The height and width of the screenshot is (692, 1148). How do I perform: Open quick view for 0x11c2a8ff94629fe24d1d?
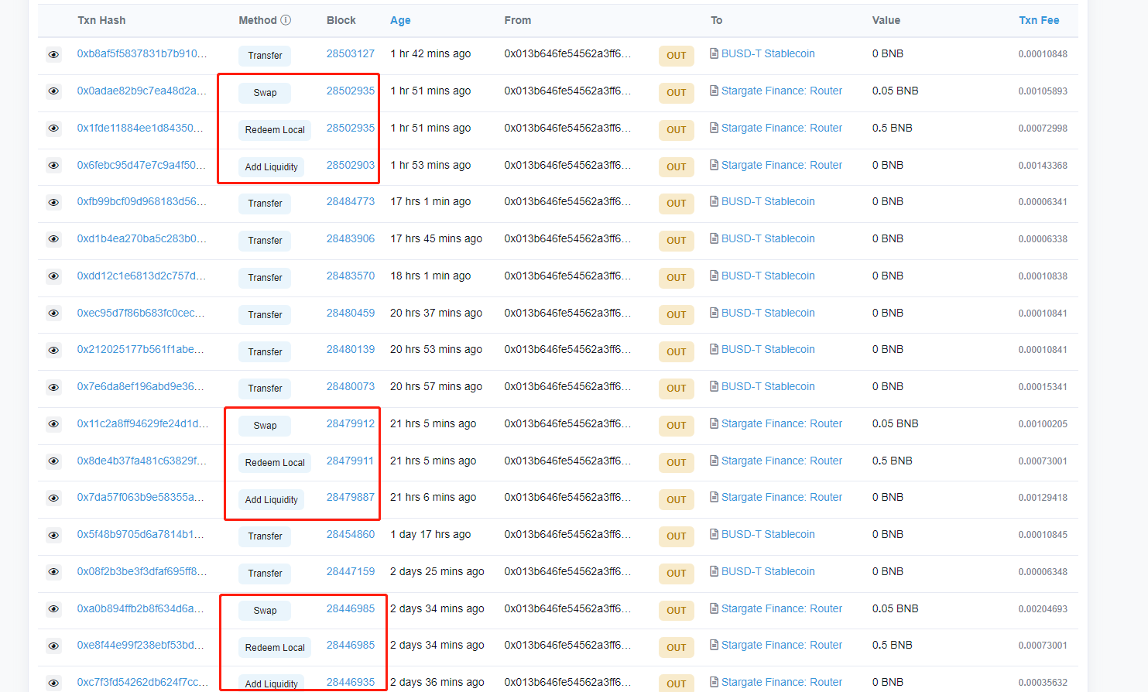click(x=53, y=424)
